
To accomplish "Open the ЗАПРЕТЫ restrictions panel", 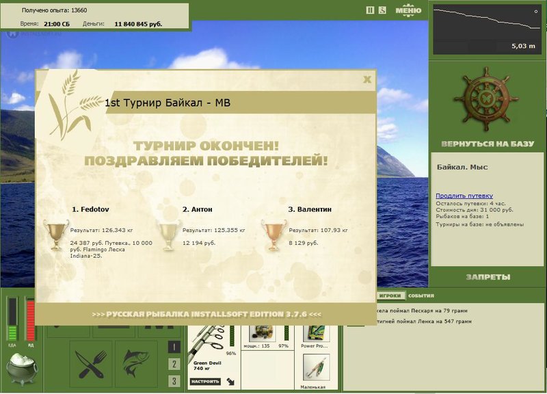I will click(x=488, y=277).
